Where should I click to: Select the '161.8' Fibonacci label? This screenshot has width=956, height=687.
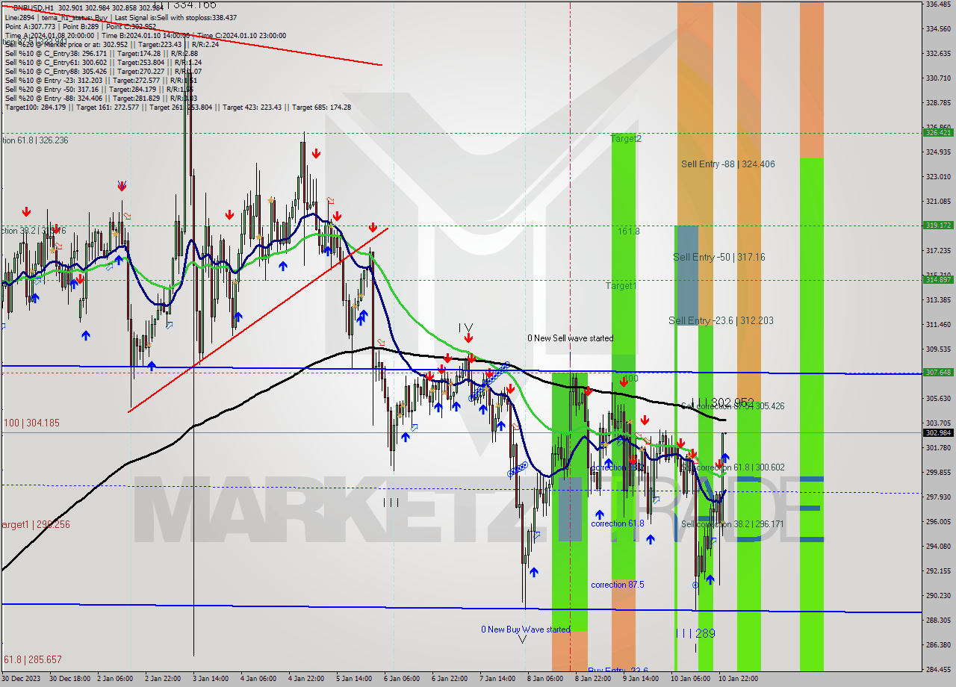(628, 231)
